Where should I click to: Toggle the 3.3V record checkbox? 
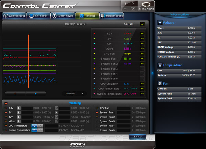[142, 34]
